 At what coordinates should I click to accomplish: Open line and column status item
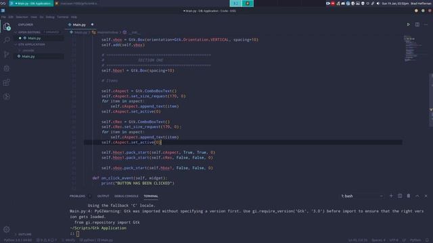pos(358,240)
